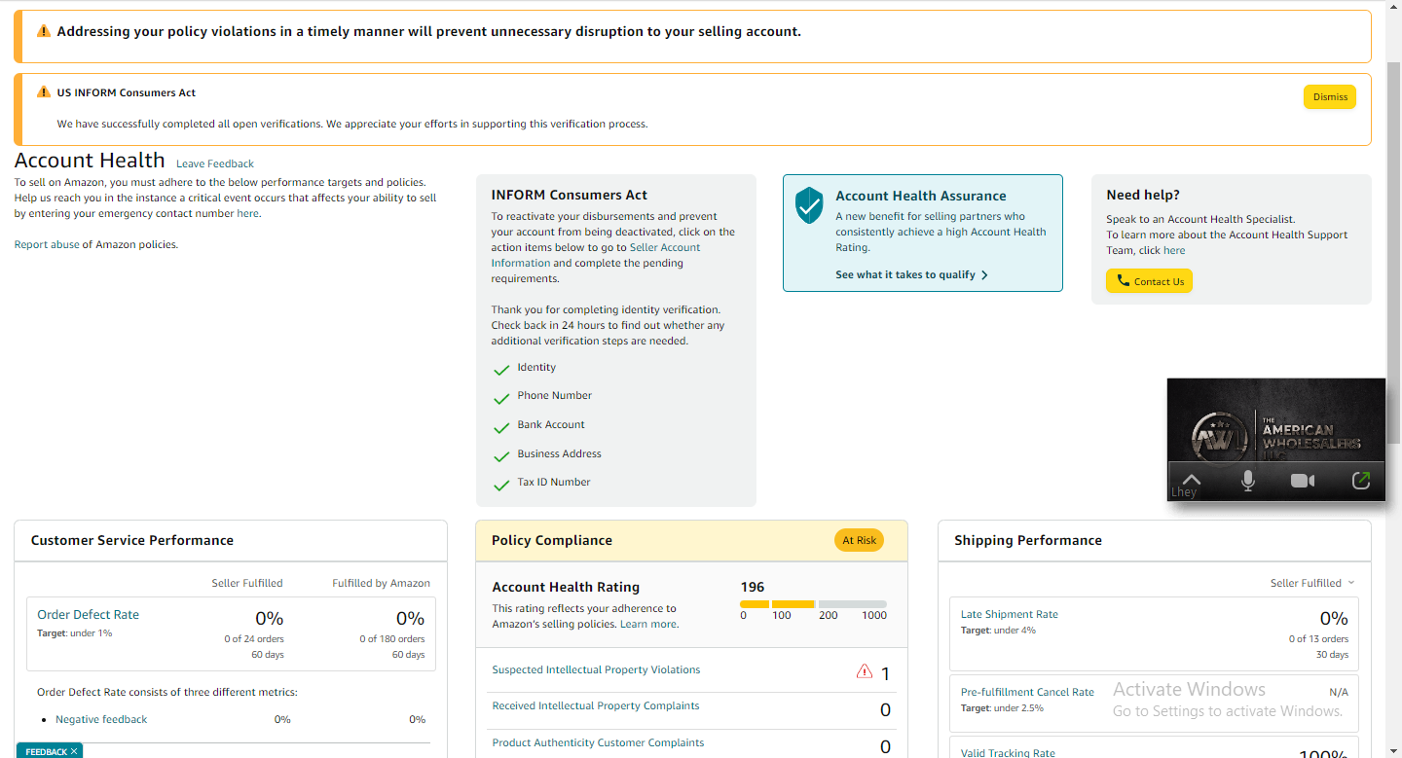1402x758 pixels.
Task: Expand the video overlay with up chevron
Action: (1192, 480)
